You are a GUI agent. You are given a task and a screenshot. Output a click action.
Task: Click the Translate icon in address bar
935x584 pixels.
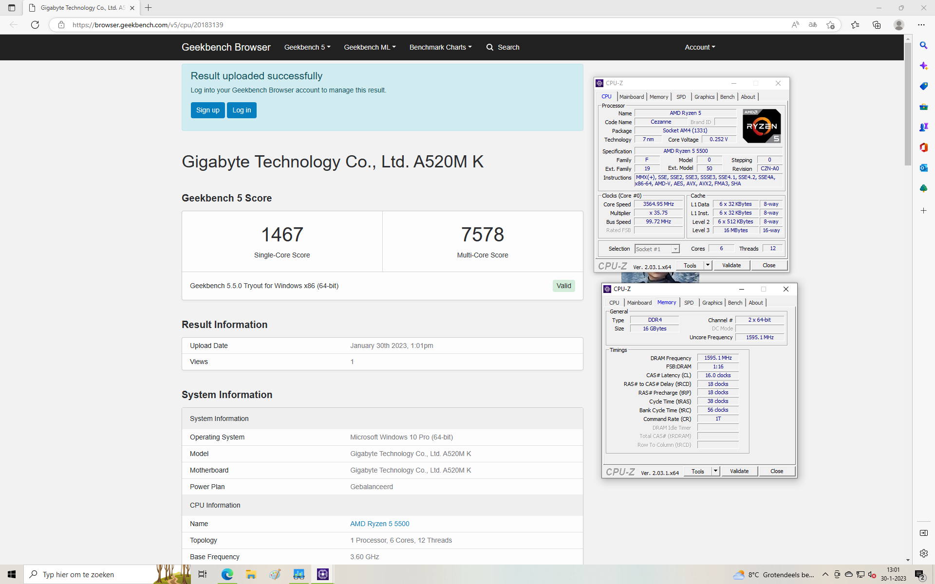click(813, 25)
